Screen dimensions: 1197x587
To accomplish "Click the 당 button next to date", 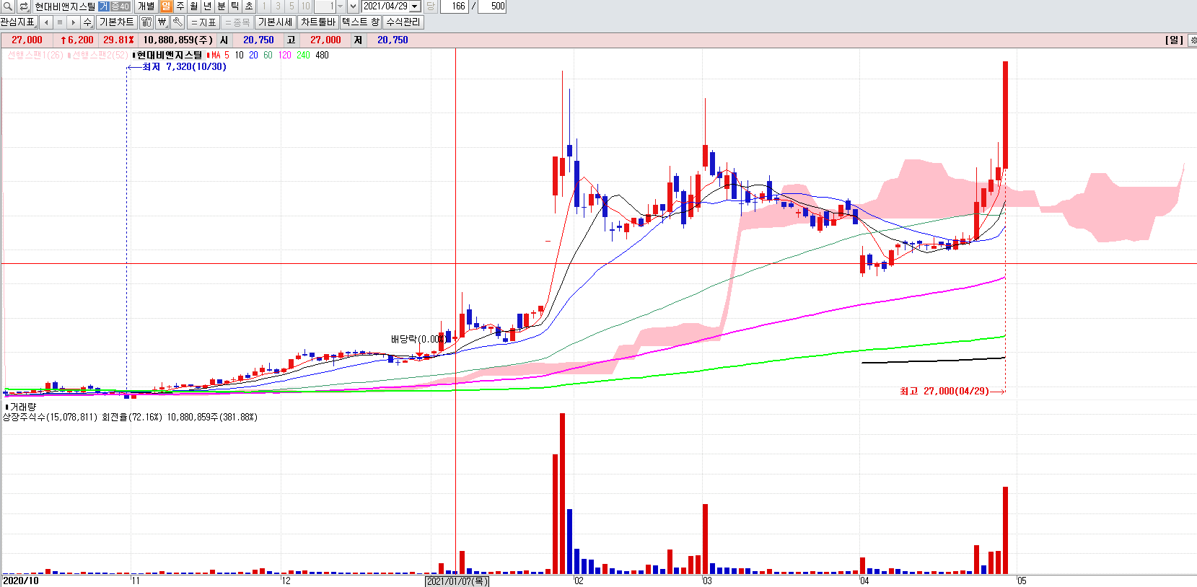I will click(x=431, y=6).
